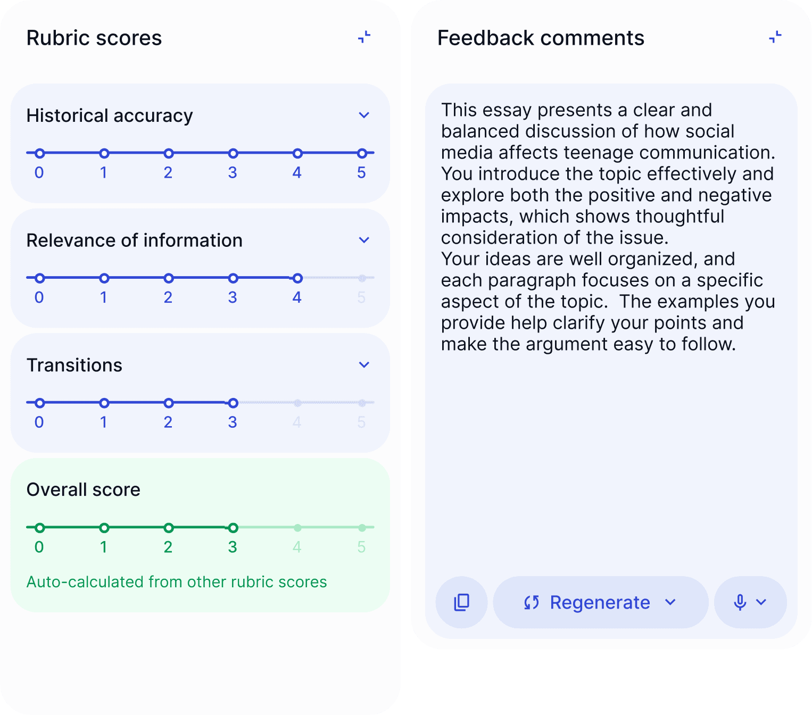
Task: Set Historical accuracy score to 3
Action: click(233, 153)
